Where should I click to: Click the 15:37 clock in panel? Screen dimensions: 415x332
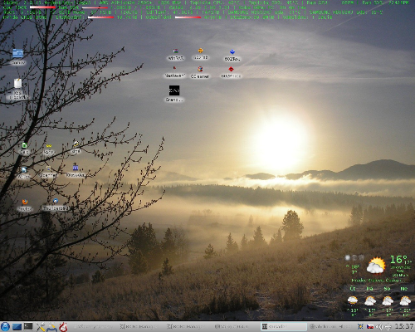pos(404,327)
